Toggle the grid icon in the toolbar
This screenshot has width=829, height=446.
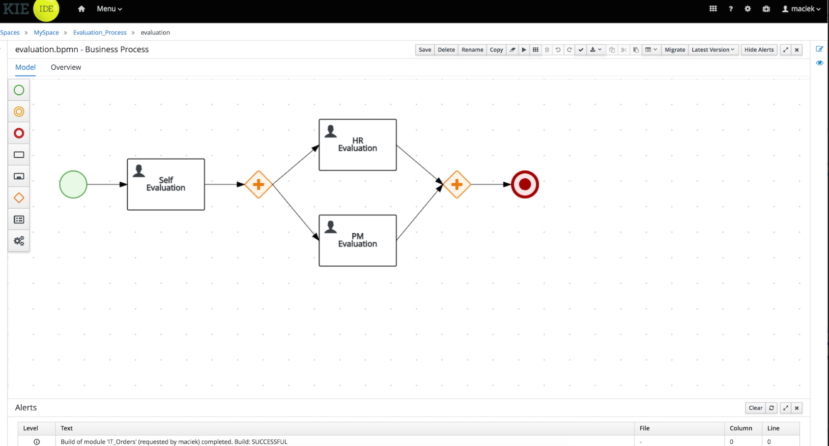click(536, 50)
